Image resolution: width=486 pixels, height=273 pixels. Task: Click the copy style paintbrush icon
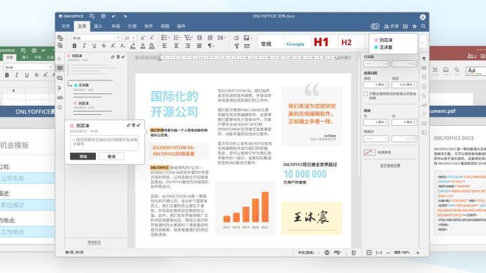click(x=237, y=46)
